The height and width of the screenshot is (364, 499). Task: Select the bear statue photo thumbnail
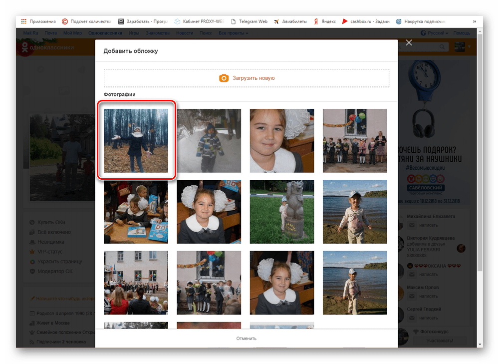click(x=281, y=211)
